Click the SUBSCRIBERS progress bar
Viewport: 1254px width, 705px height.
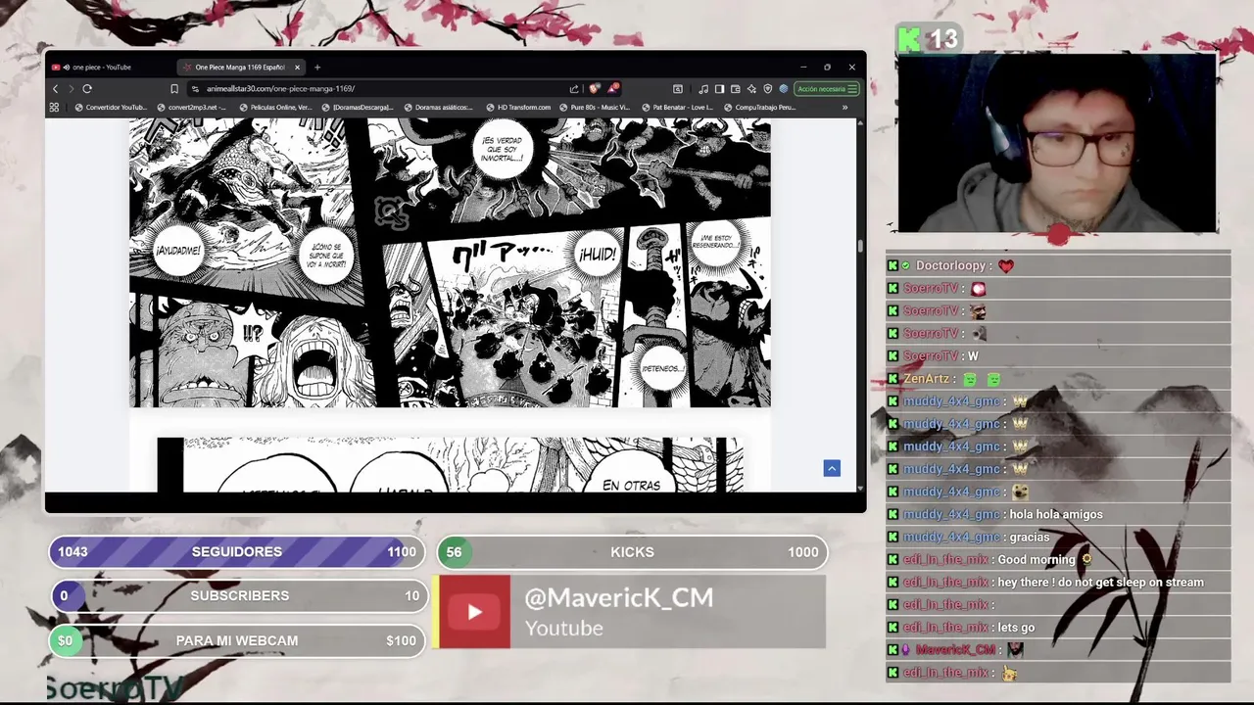coord(239,595)
